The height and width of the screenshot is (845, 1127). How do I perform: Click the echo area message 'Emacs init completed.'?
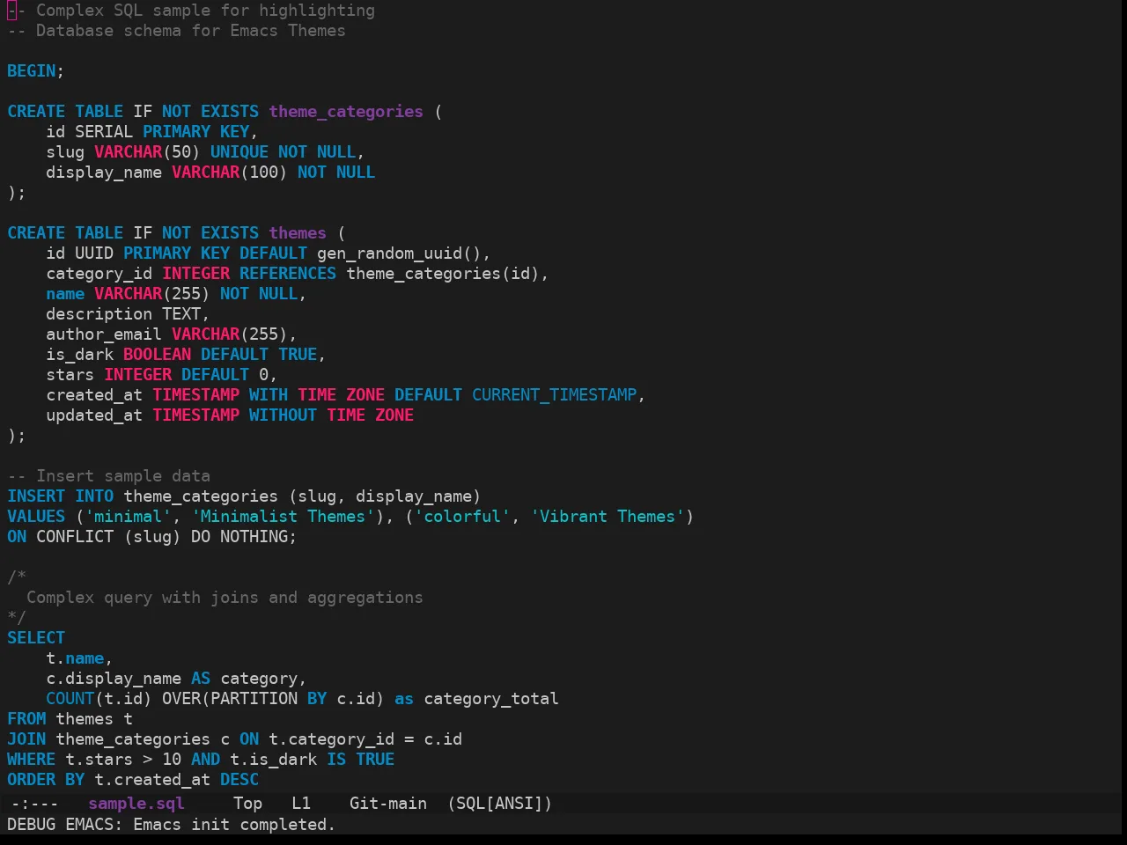(234, 825)
